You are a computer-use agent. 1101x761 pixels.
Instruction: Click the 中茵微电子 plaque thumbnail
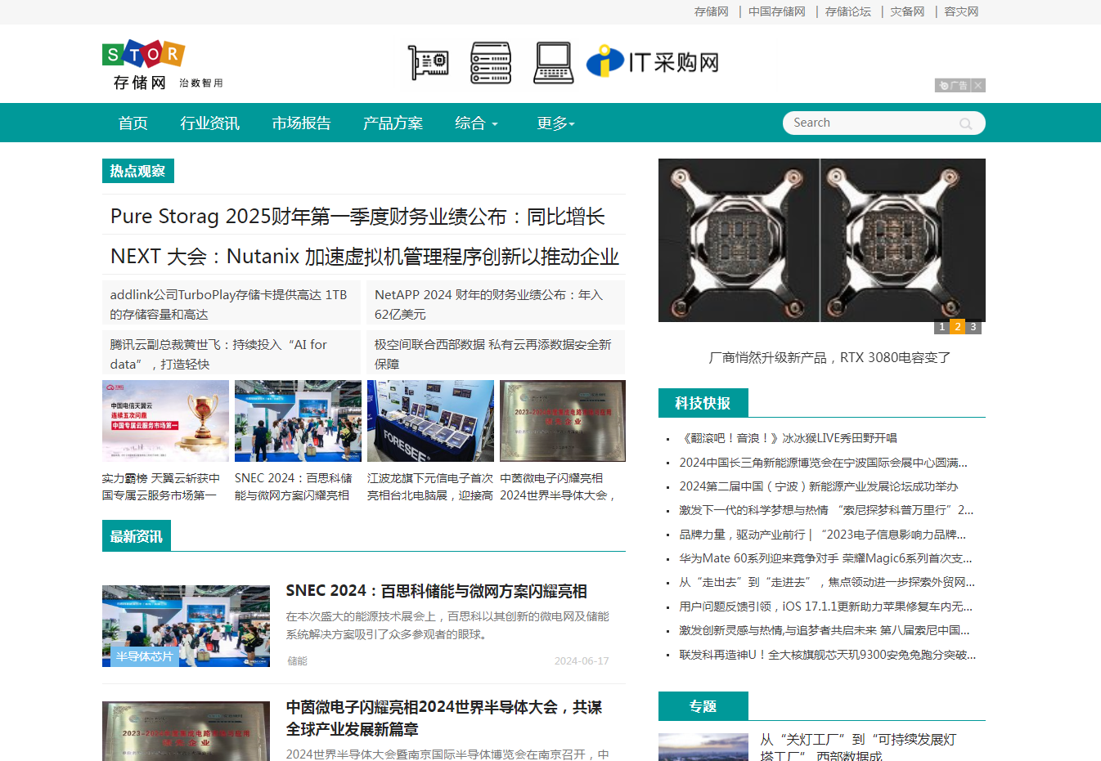(x=563, y=421)
